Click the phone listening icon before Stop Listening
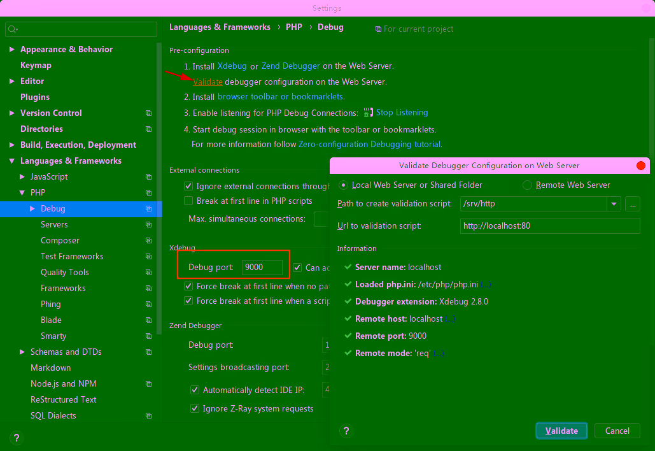 tap(368, 113)
